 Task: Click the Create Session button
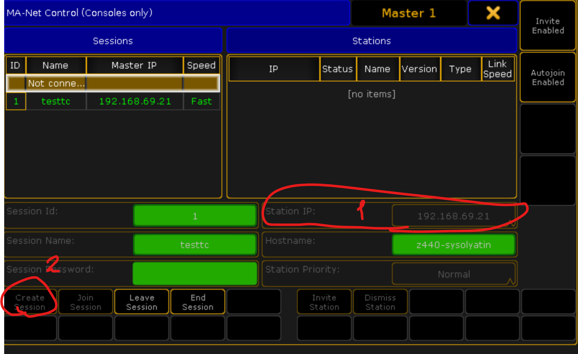pyautogui.click(x=30, y=302)
